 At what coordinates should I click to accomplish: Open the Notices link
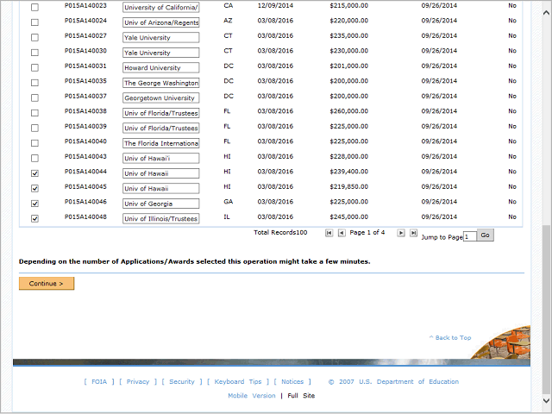click(x=292, y=381)
